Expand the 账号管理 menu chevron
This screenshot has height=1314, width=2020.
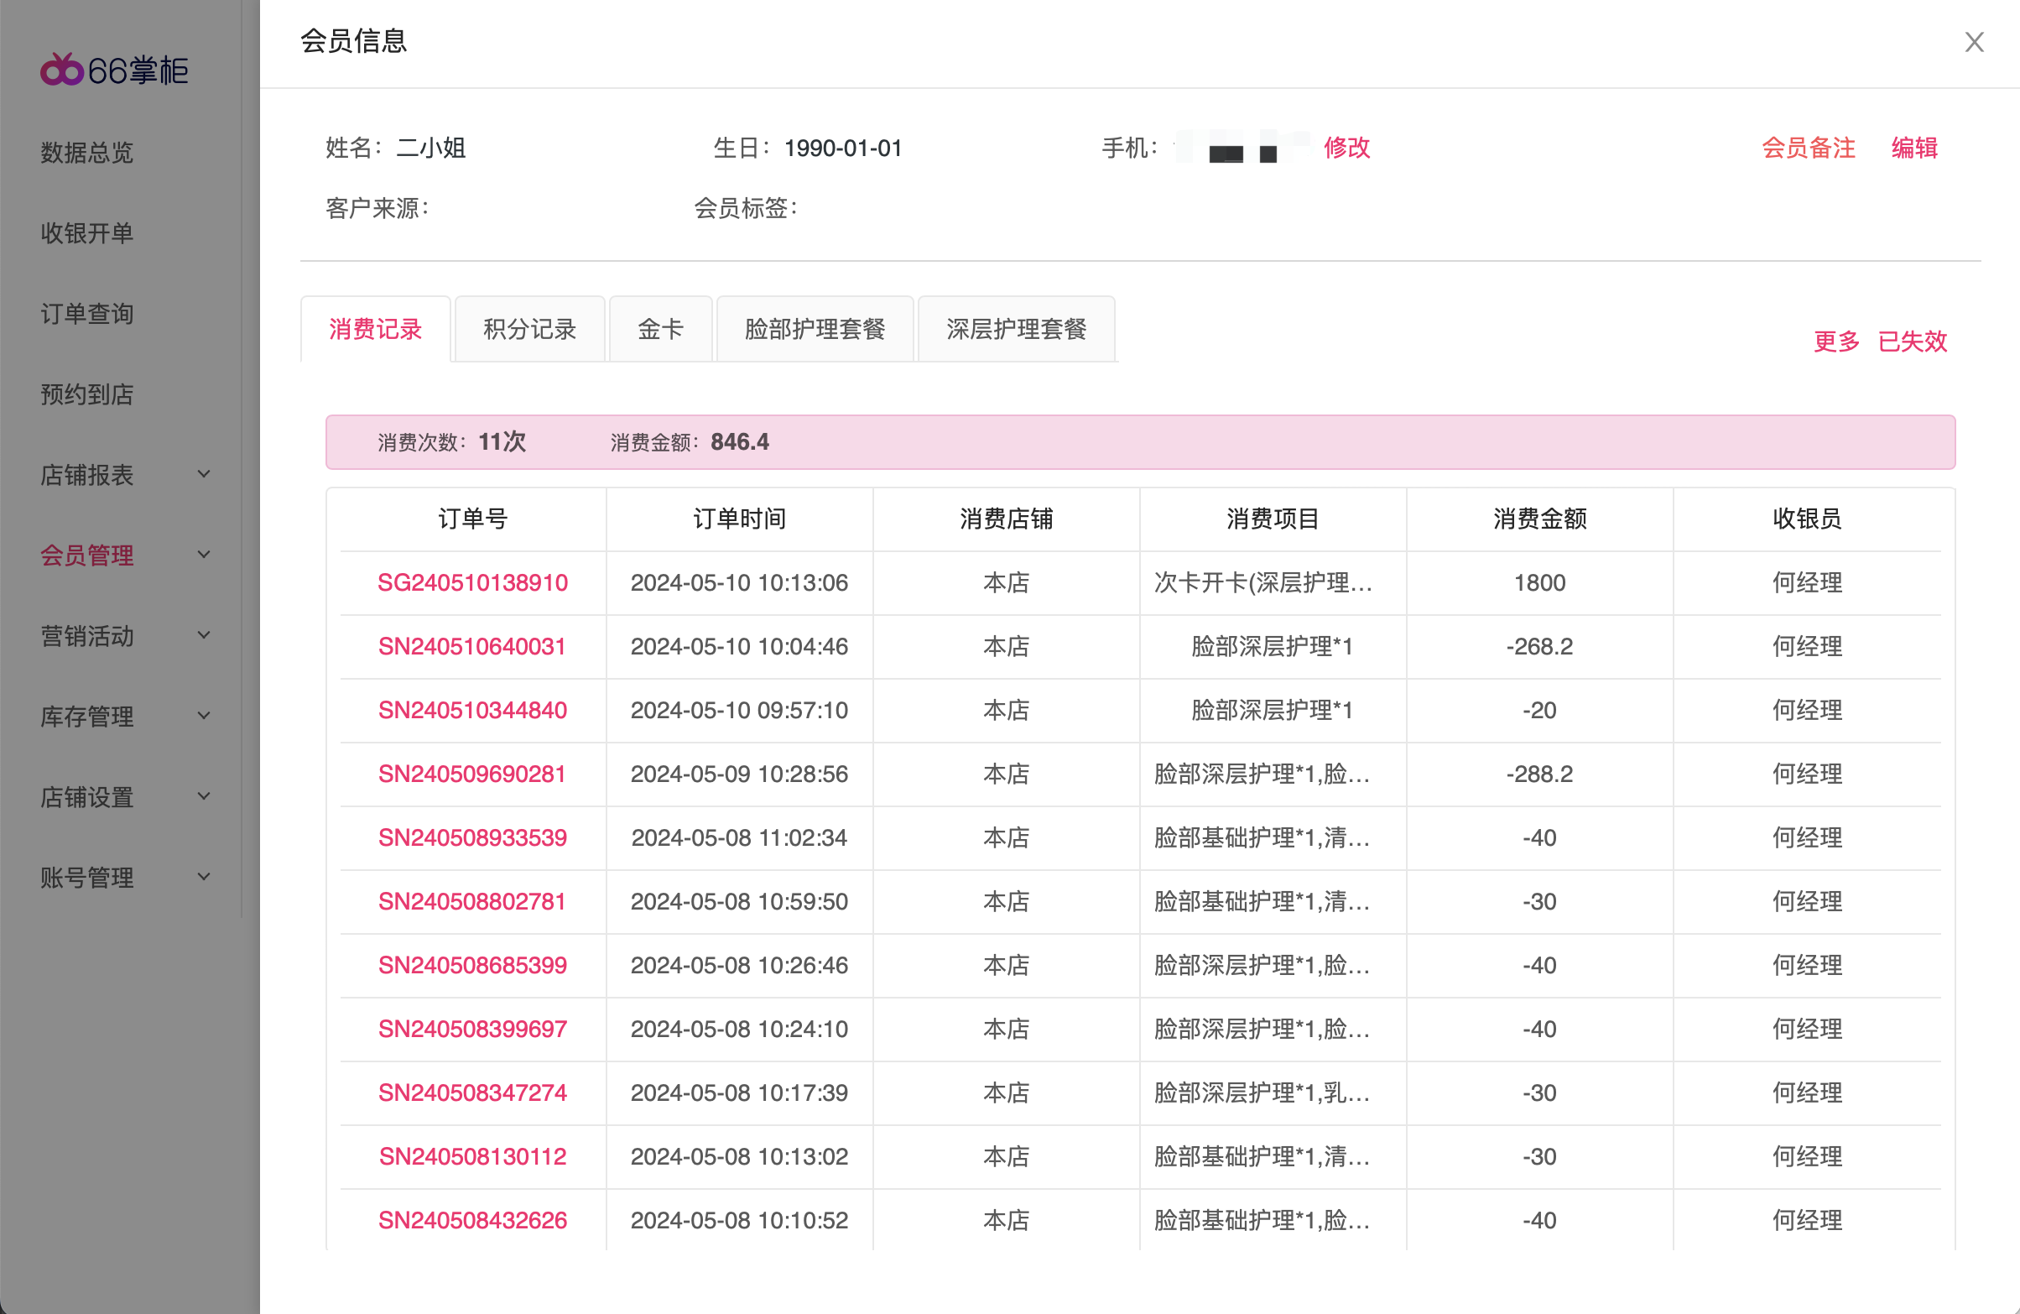tap(204, 877)
